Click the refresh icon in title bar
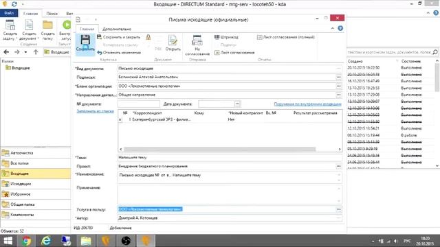 pos(14,4)
